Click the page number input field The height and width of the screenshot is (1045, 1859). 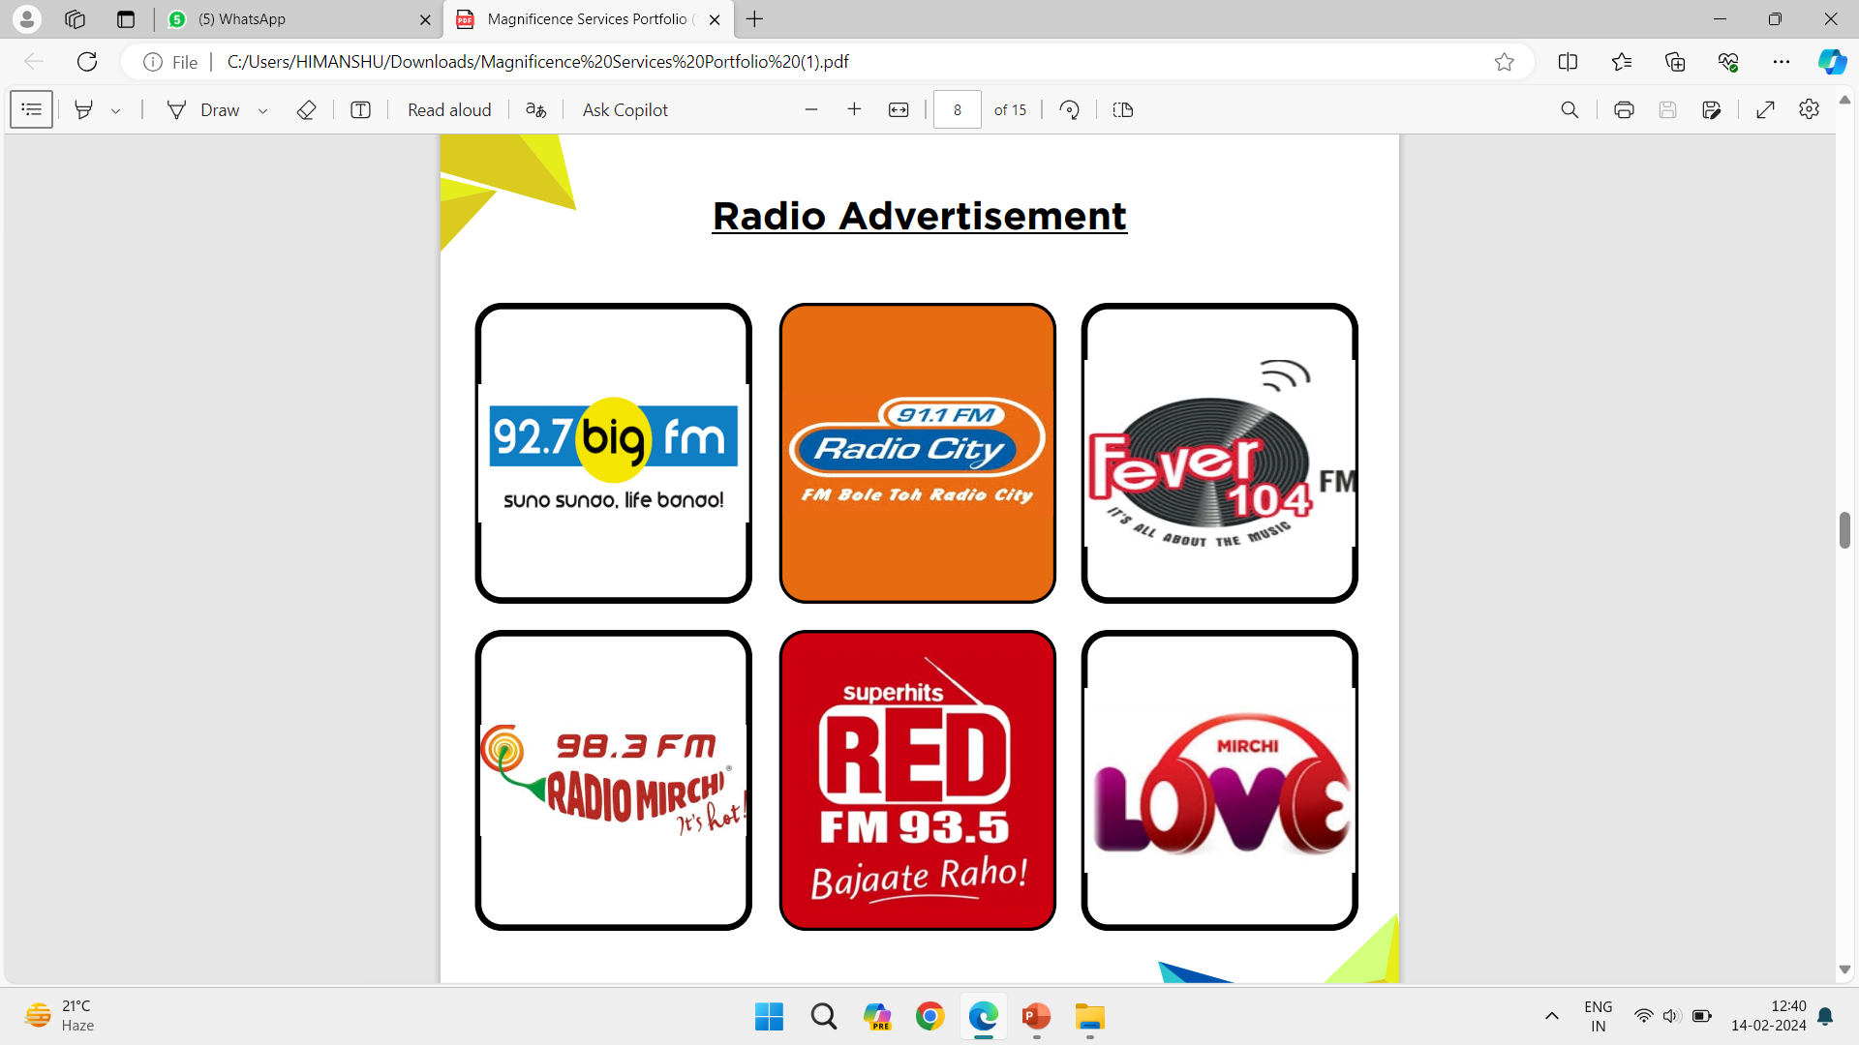(957, 109)
